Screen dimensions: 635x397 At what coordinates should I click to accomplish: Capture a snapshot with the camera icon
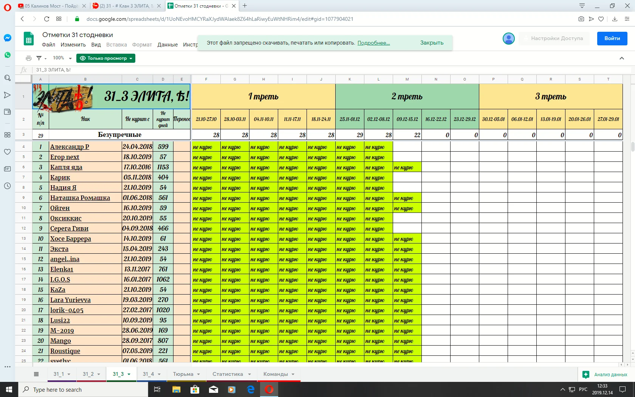pyautogui.click(x=581, y=19)
